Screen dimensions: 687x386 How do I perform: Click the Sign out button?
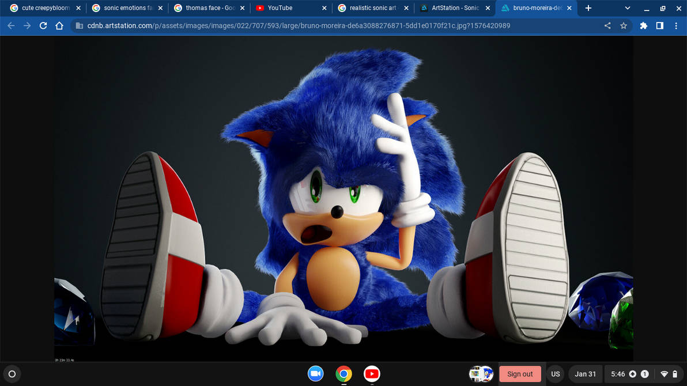click(x=520, y=374)
